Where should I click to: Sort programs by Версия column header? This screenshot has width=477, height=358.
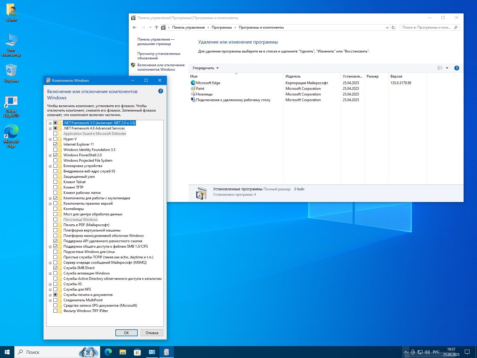[x=408, y=76]
